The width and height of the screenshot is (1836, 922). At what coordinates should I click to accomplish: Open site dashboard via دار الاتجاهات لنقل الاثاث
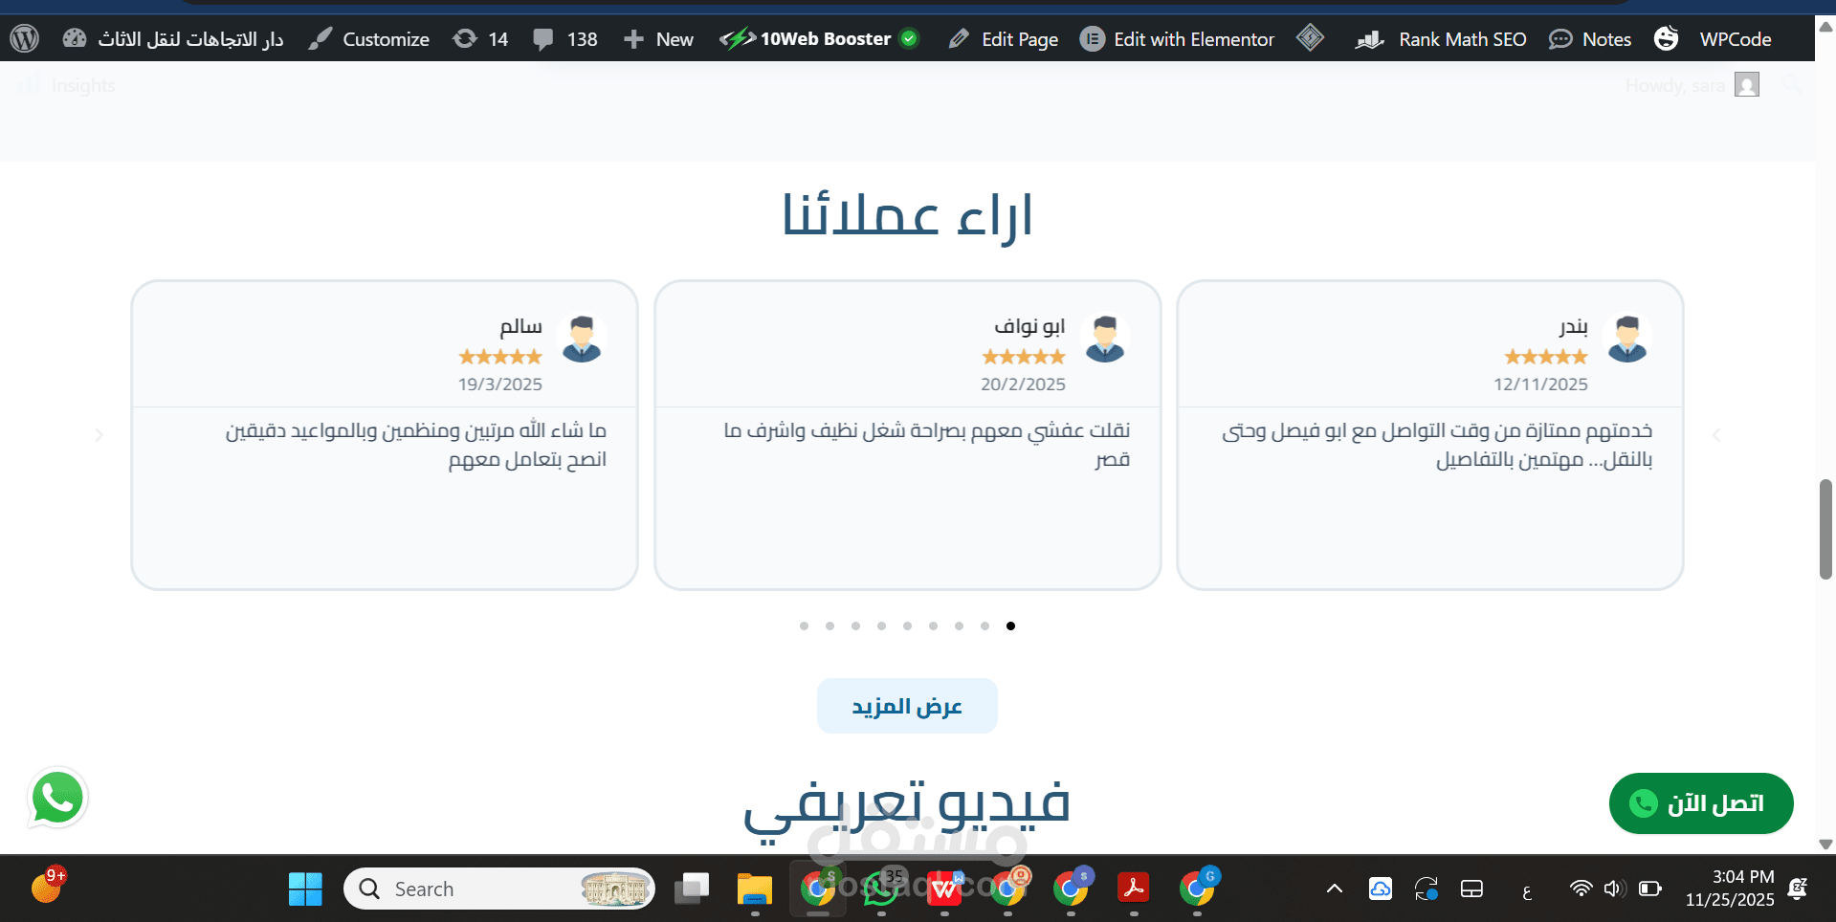pos(173,39)
